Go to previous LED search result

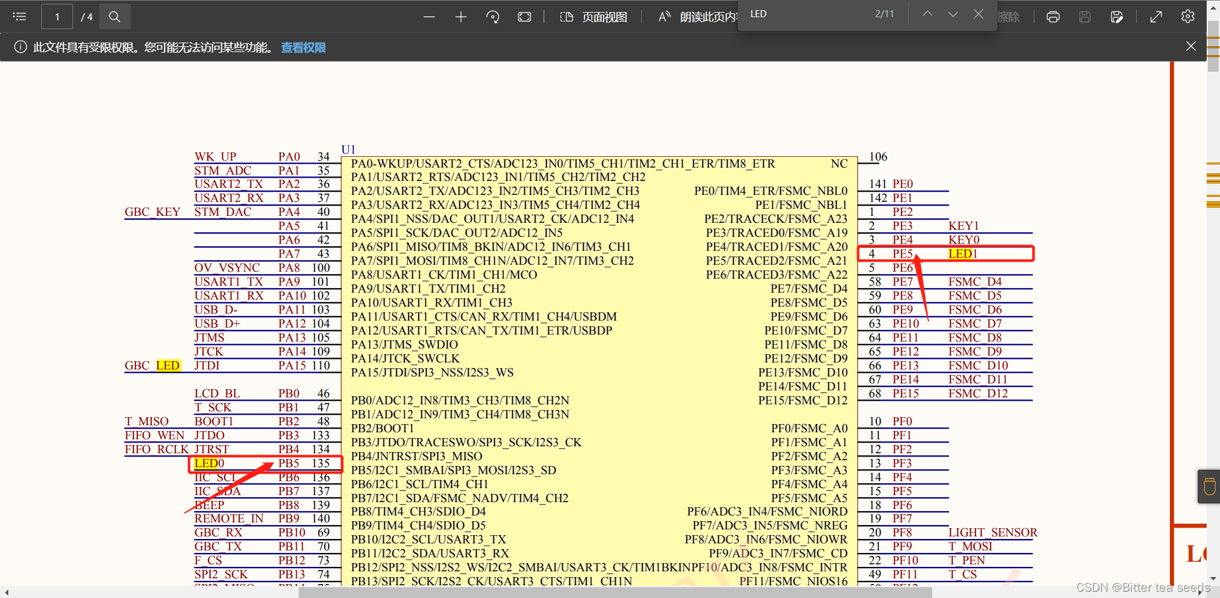pos(928,14)
